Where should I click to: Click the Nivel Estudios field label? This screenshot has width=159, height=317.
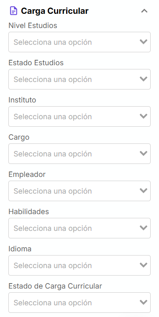pos(33,26)
